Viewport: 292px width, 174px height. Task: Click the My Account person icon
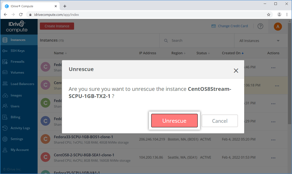pos(5,150)
